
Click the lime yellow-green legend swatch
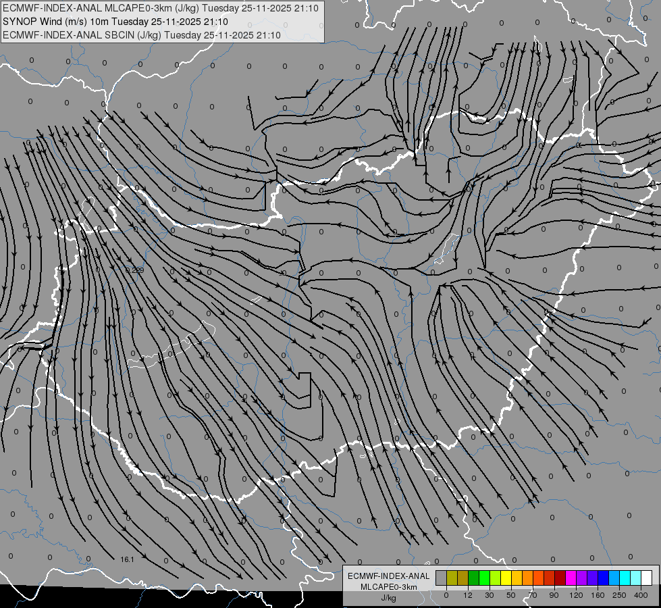coord(496,578)
